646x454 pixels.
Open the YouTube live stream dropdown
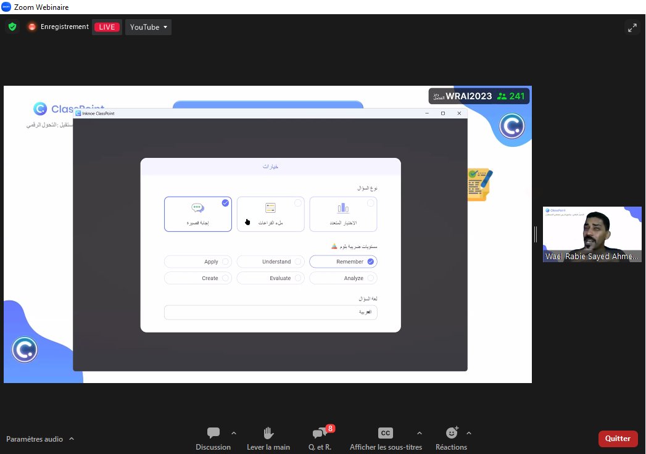(148, 27)
